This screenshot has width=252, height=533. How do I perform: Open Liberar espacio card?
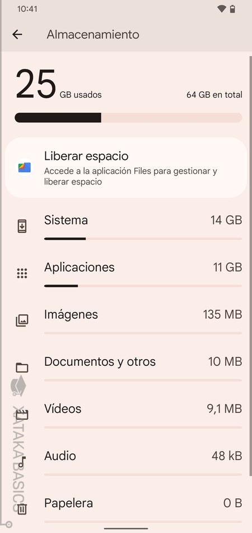(126, 168)
